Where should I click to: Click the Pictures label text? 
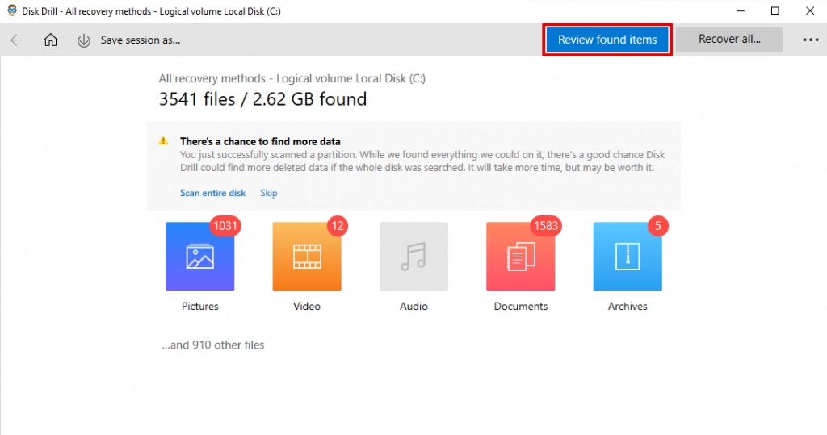pos(200,307)
